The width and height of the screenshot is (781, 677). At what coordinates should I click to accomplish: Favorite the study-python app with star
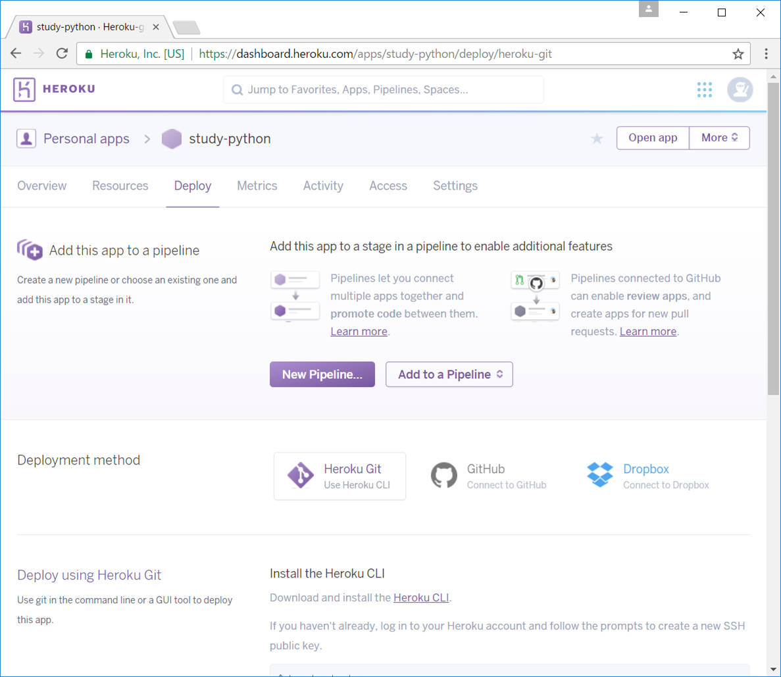597,138
